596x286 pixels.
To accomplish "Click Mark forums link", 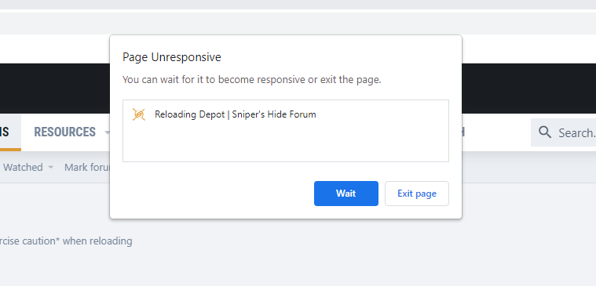I will coord(87,167).
